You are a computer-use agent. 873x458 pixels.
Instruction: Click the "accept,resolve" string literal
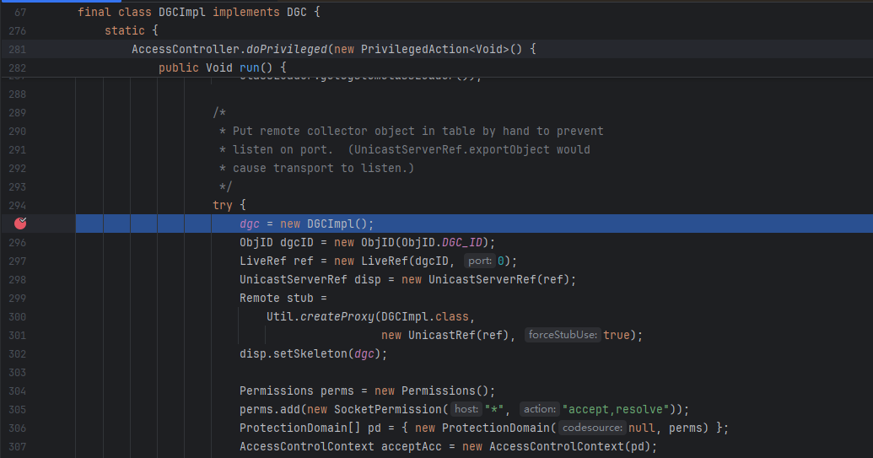click(x=616, y=410)
